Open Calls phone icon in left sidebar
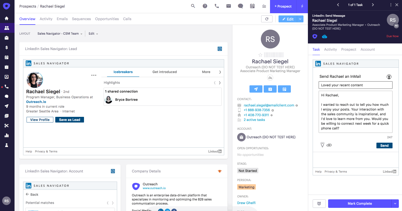This screenshot has width=402, height=211. [7, 87]
